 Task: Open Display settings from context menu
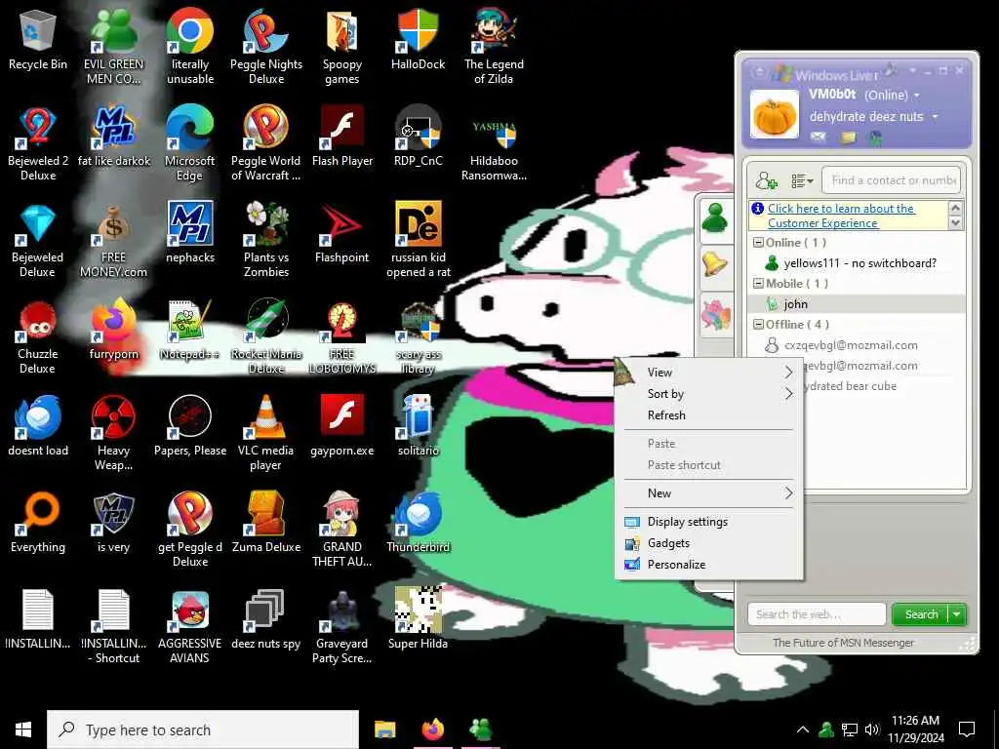coord(709,522)
